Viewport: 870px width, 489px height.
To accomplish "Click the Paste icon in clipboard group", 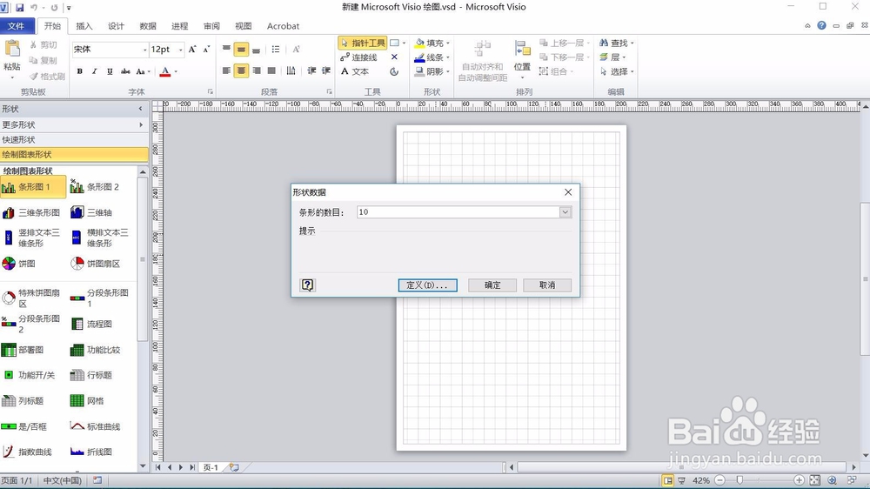I will pos(11,49).
